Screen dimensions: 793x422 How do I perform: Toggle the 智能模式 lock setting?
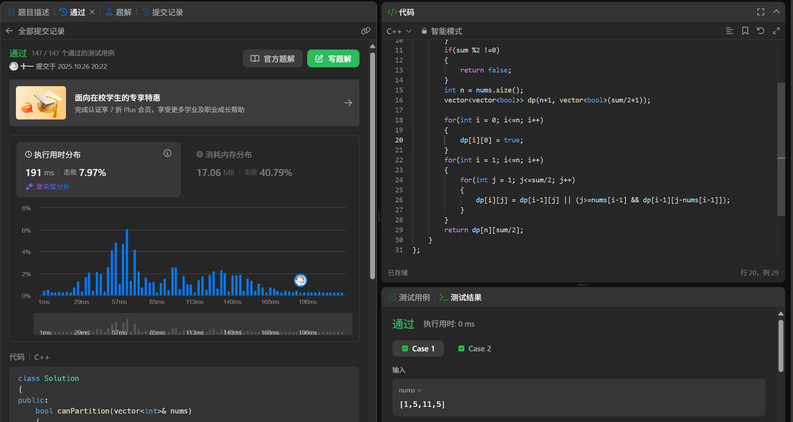[x=442, y=31]
